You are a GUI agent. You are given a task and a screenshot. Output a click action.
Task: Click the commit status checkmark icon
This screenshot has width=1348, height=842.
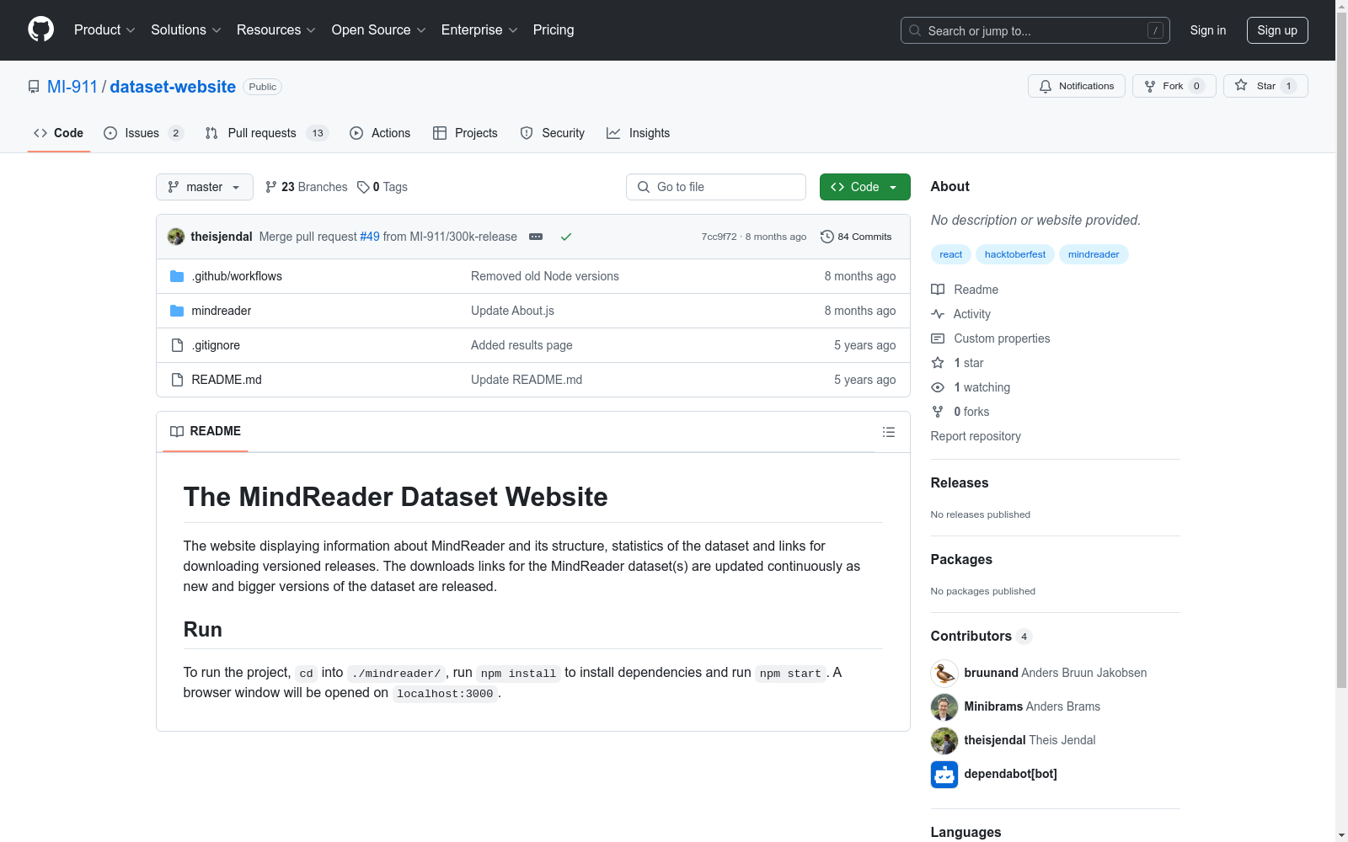pos(566,237)
